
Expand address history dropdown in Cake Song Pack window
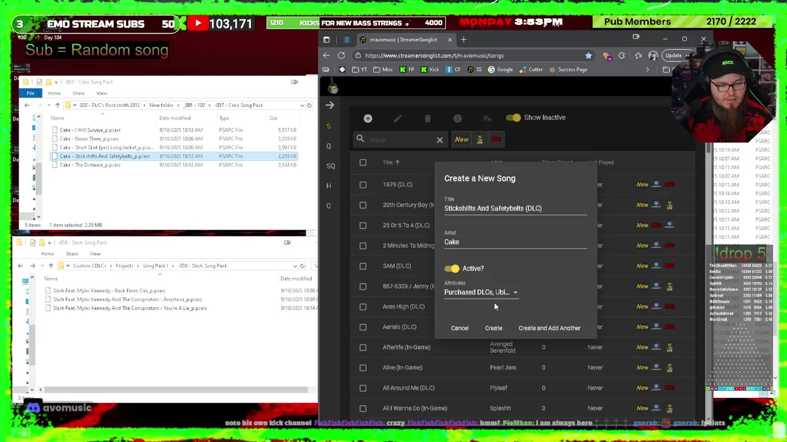pos(302,105)
